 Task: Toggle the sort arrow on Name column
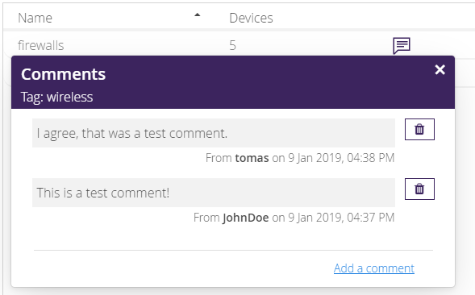(198, 15)
